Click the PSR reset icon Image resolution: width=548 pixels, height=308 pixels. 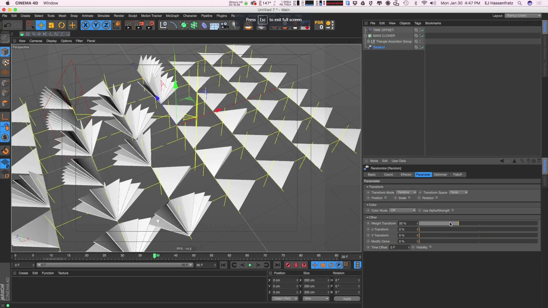(319, 25)
